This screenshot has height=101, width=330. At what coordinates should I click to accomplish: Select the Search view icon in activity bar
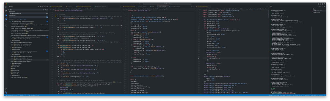[5, 11]
